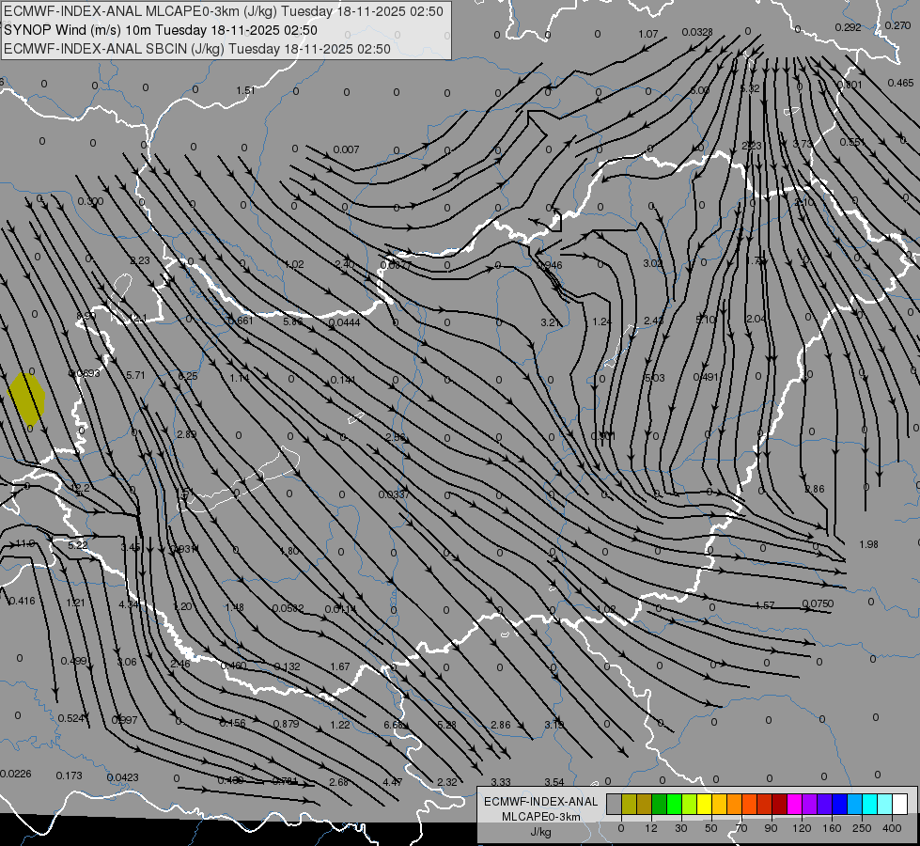Select the gray zero-value swatch in the legend

615,804
